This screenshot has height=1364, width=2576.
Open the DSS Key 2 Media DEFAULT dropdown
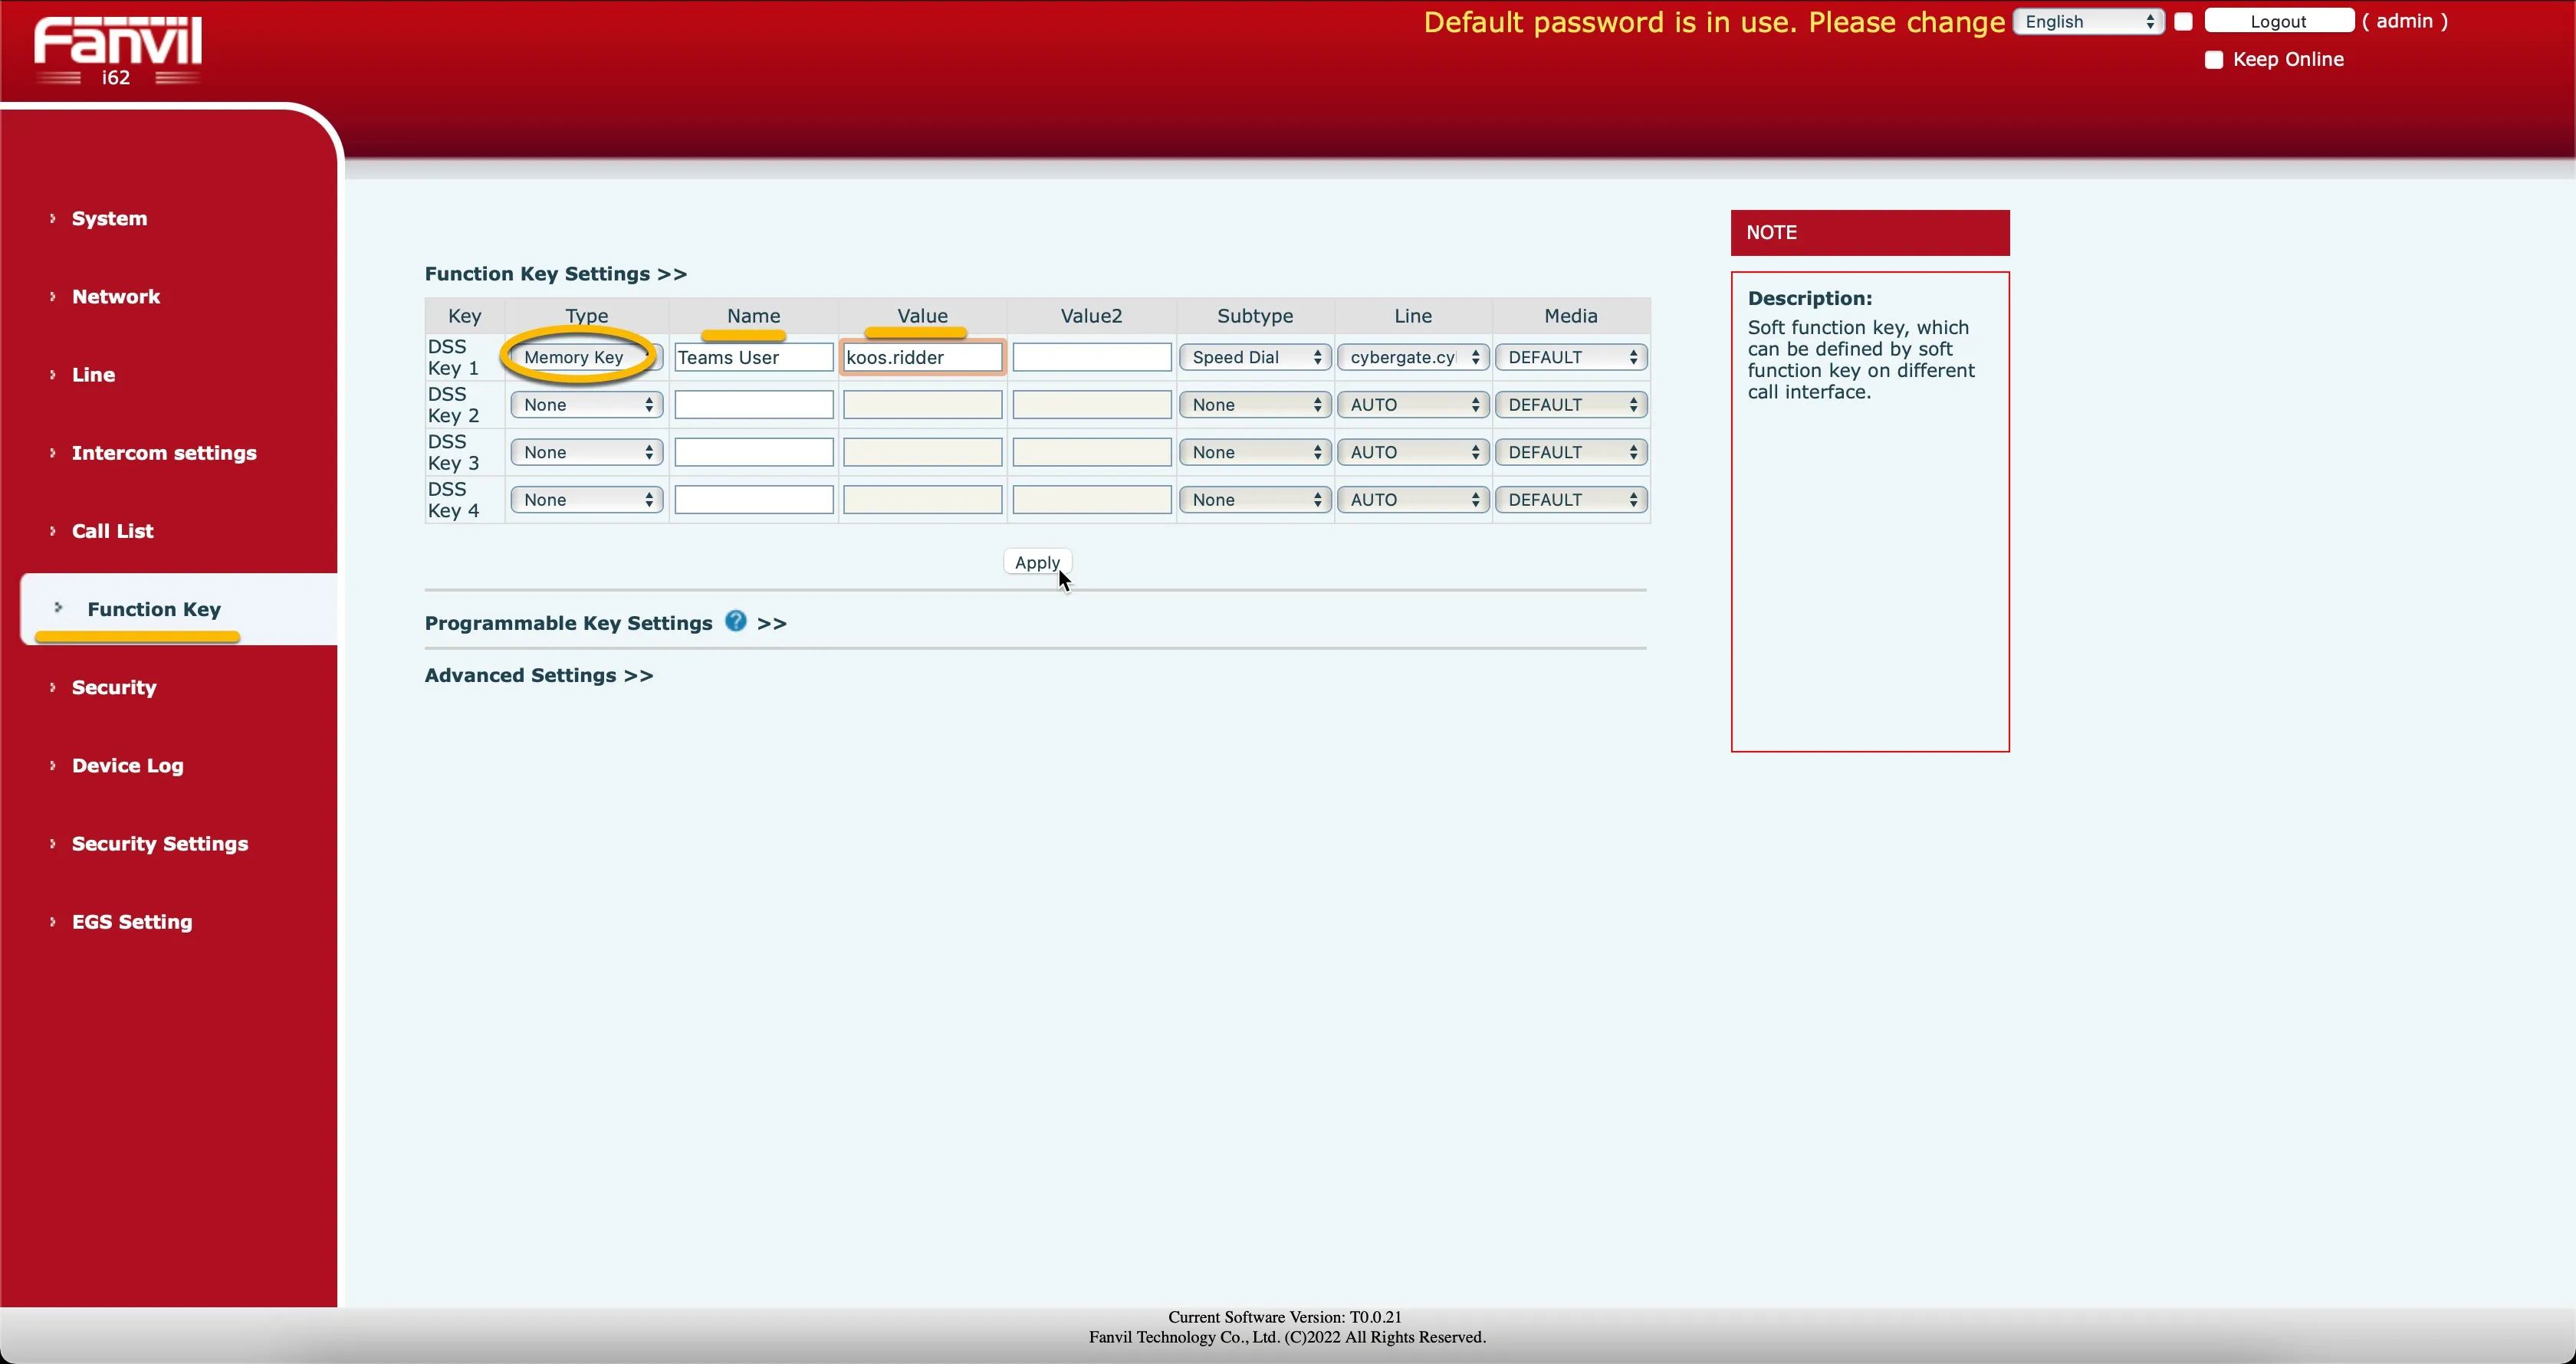click(x=1571, y=405)
